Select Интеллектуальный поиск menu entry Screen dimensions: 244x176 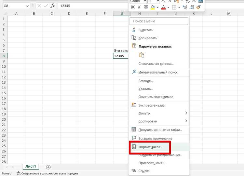pos(159,72)
